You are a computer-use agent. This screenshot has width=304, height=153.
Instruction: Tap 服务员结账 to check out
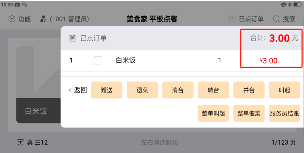pyautogui.click(x=284, y=113)
